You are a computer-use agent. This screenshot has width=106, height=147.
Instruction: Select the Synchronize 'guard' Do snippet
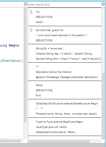coord(65,35)
